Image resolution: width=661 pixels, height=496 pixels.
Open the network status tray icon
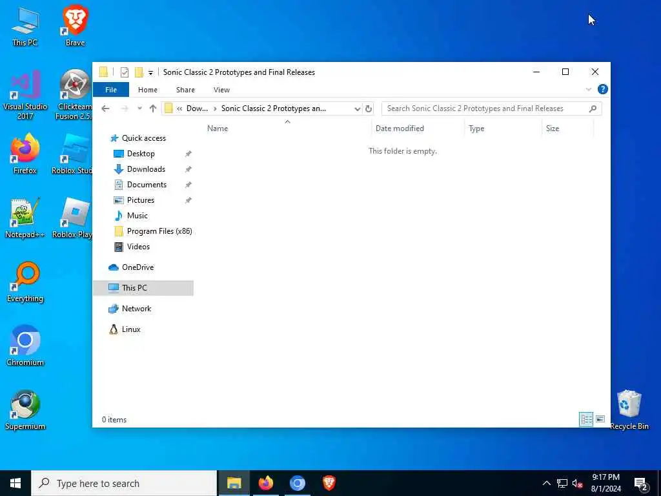point(562,483)
